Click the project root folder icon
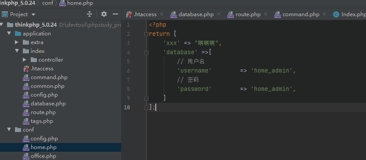Image resolution: width=366 pixels, height=160 pixels. [x=10, y=25]
